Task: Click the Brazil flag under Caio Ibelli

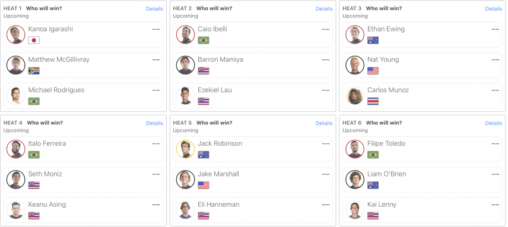Action: [204, 40]
